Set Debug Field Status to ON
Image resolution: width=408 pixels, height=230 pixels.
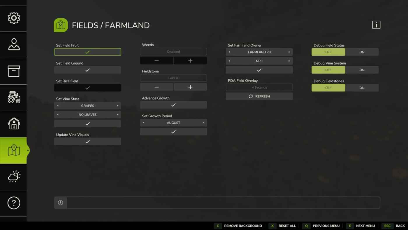click(x=362, y=52)
